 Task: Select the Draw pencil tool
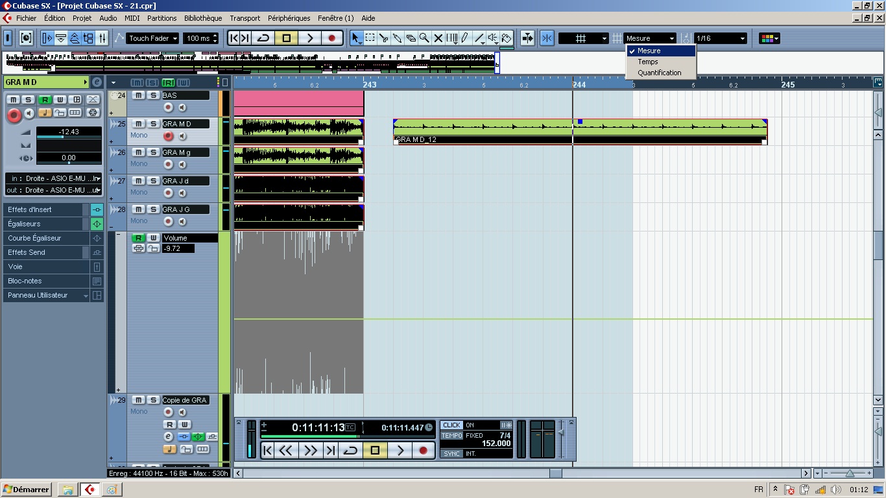click(465, 38)
